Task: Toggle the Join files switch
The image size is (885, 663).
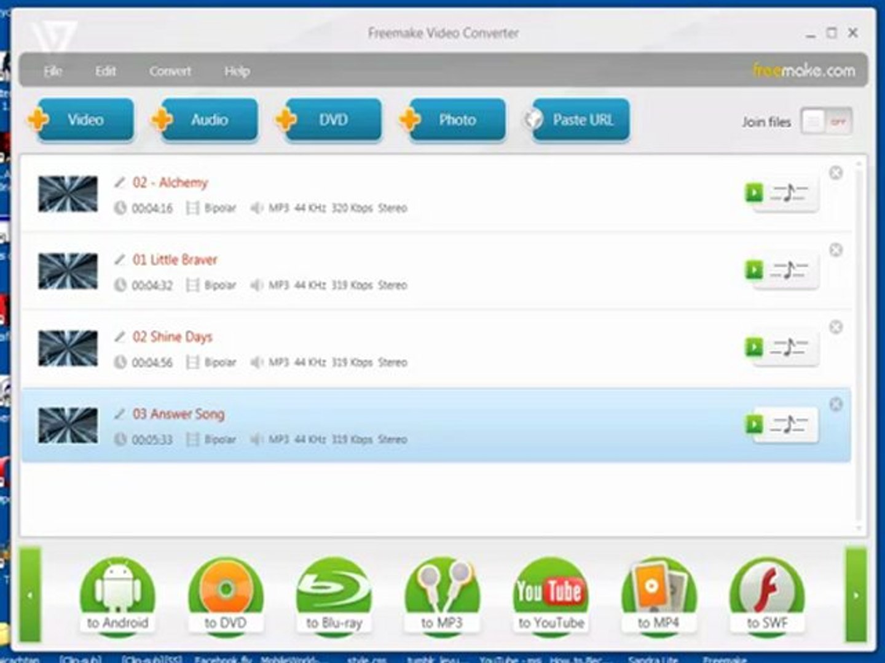Action: point(827,122)
